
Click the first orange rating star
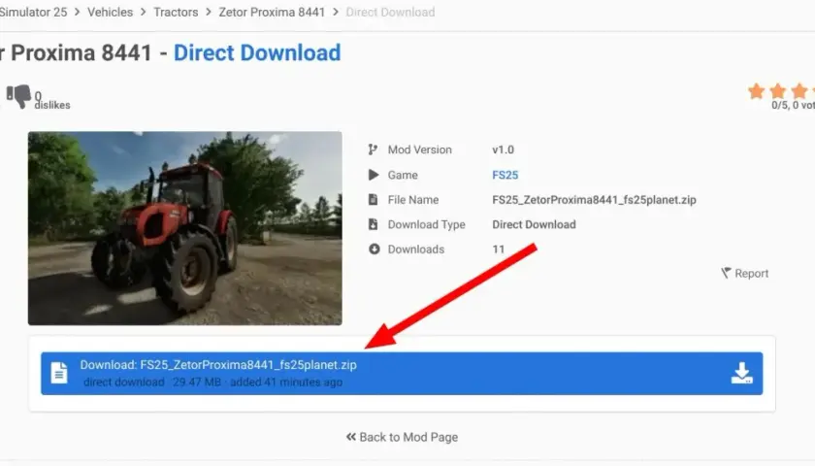coord(756,91)
